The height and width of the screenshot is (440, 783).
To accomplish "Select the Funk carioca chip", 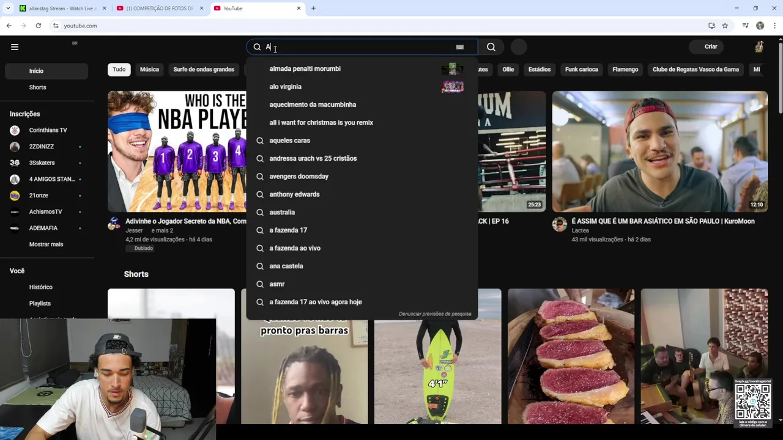I will tap(581, 69).
